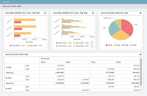
Task: Click the [BIA]고객 포인트 현황 title bar
Action: point(73,6)
